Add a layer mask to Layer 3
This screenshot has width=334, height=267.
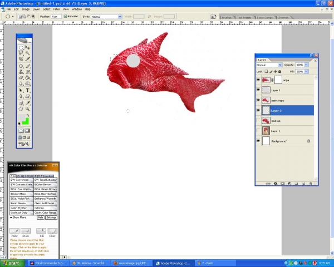(x=282, y=184)
